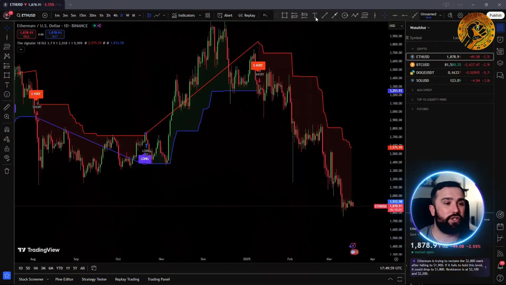Screen dimensions: 506x285
Task: Open the Indicators dialog
Action: click(x=183, y=15)
